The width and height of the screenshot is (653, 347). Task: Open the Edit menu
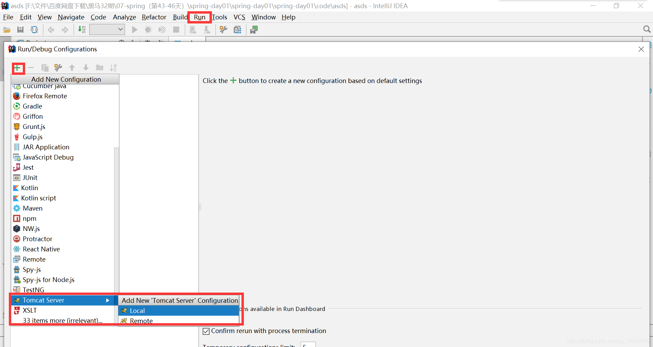pyautogui.click(x=26, y=17)
